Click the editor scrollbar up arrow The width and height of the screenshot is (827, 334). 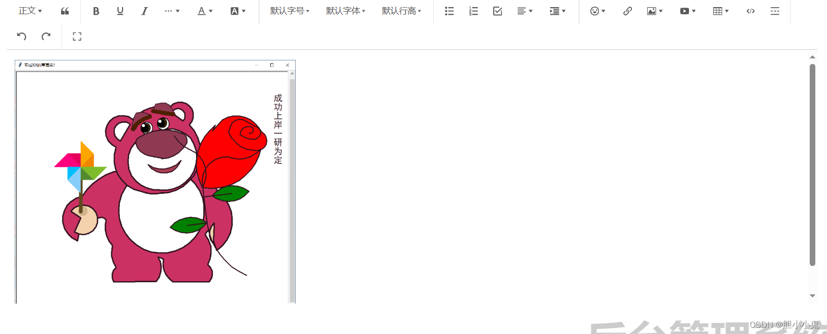[812, 57]
